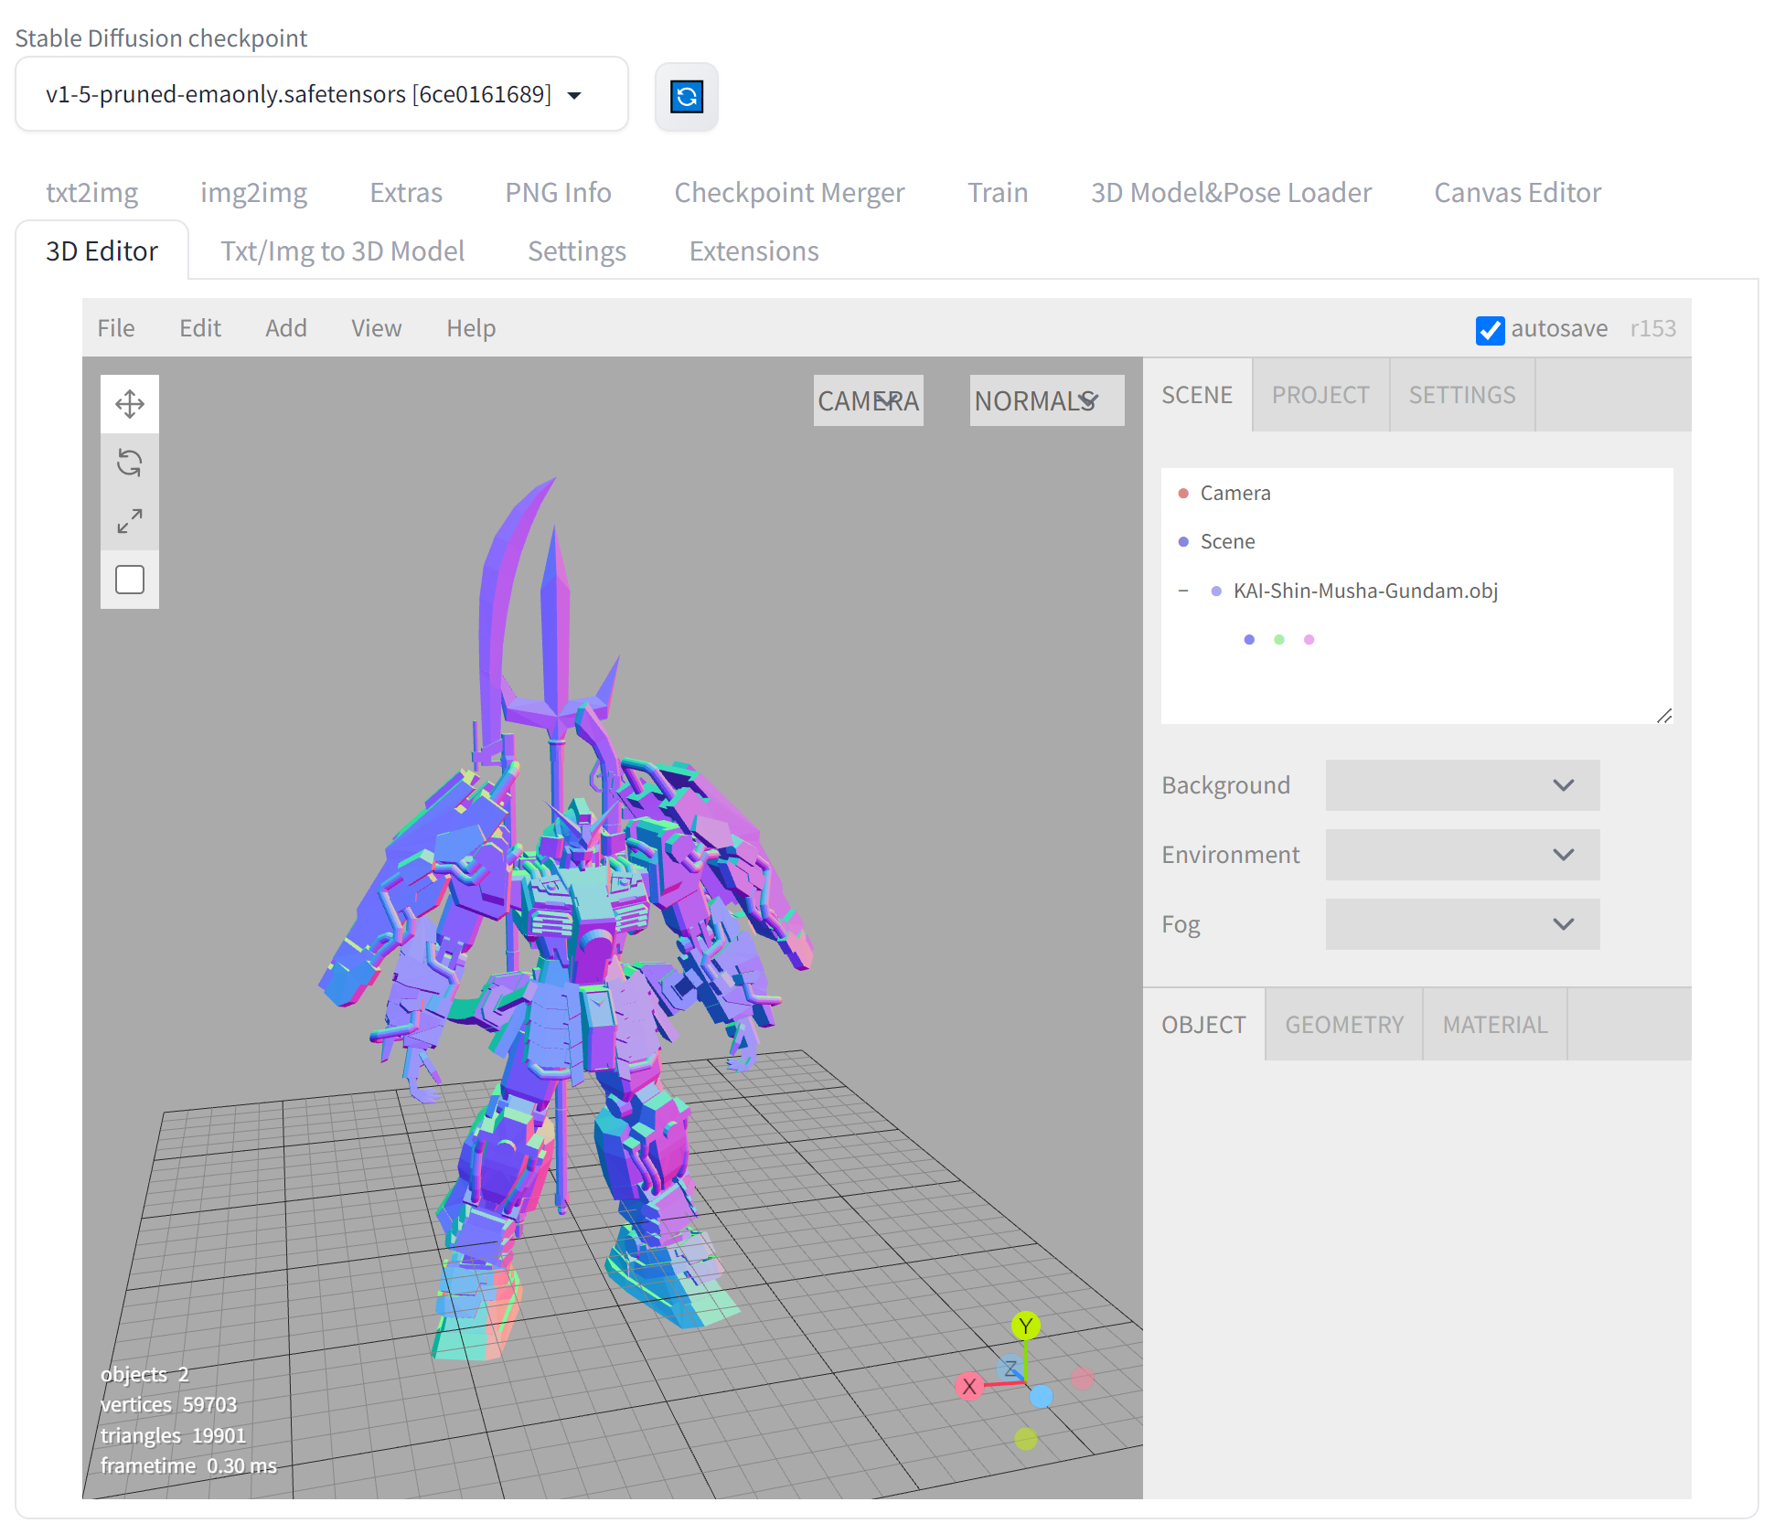Open the Fog dropdown
The height and width of the screenshot is (1534, 1785).
(1462, 924)
